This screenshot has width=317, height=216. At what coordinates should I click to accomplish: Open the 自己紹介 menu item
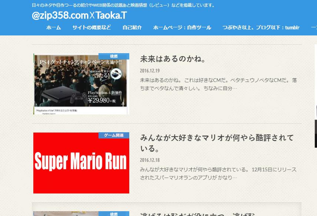132,27
